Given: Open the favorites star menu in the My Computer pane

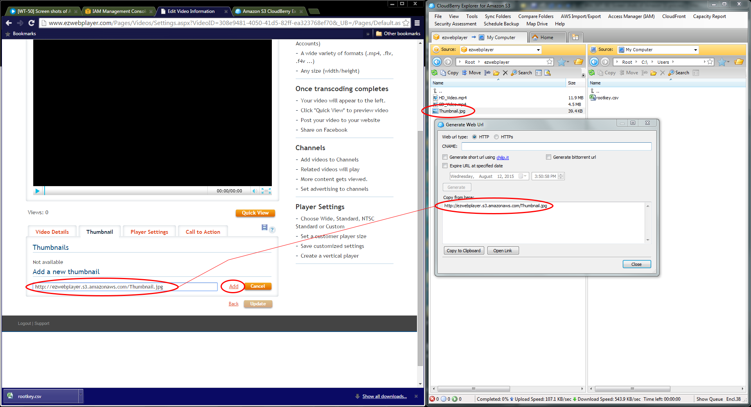Looking at the screenshot, I should [724, 62].
